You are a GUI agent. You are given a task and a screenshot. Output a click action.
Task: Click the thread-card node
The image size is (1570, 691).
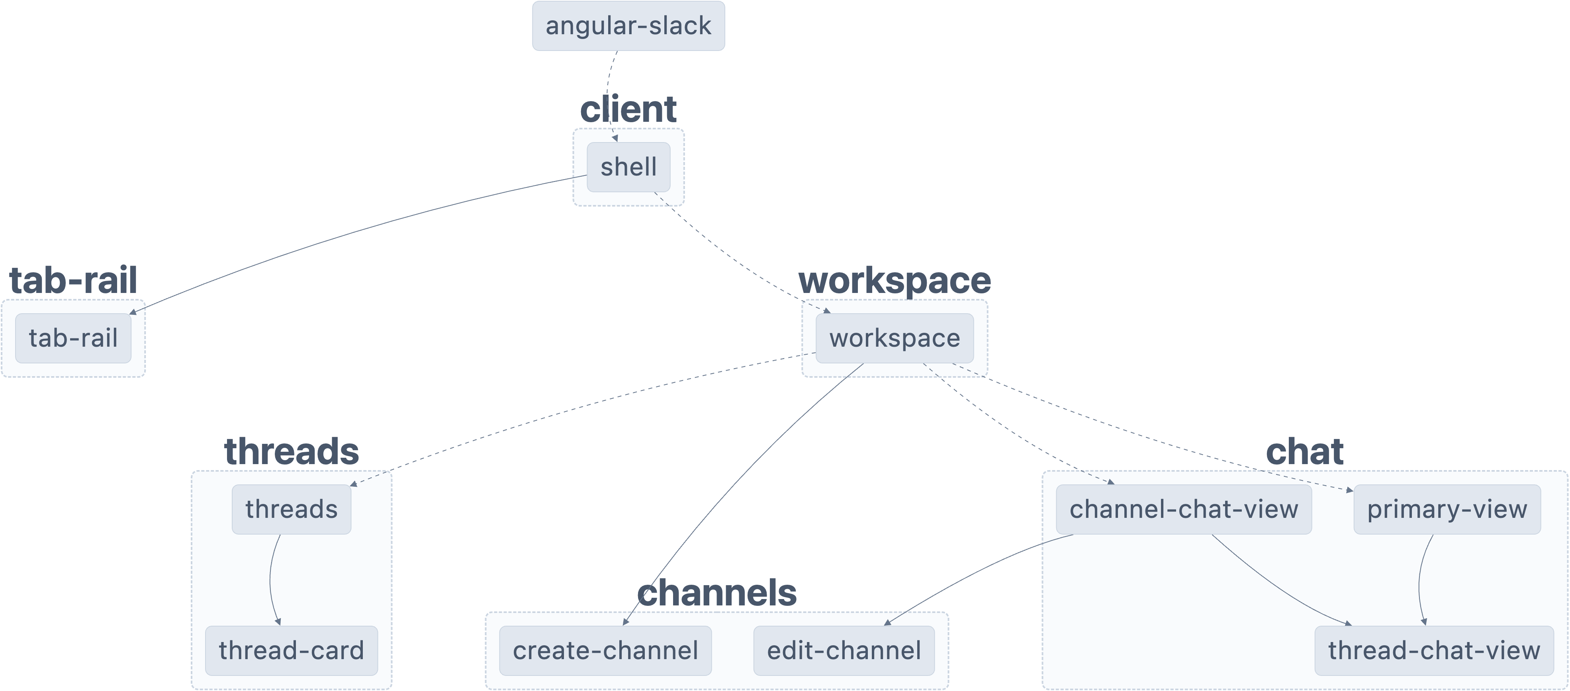pos(291,651)
